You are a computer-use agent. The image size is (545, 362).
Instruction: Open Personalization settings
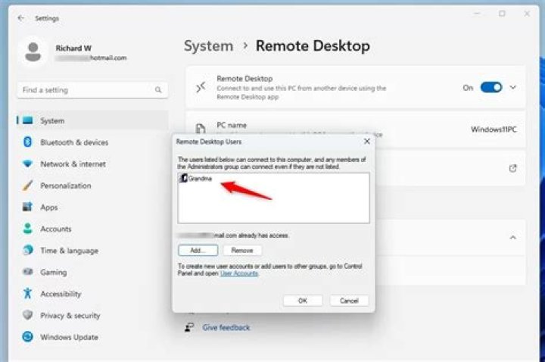point(92,186)
